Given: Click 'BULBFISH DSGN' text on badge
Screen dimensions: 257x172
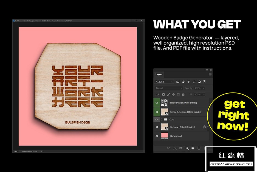Looking at the screenshot, I should point(78,122).
